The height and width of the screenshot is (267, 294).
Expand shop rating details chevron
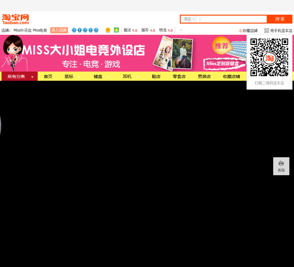(181, 30)
